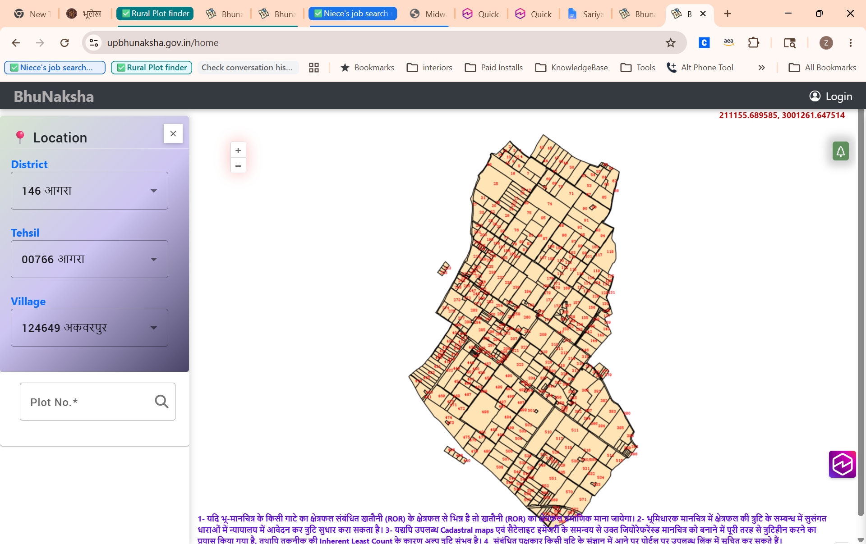Screen dimensions: 866x544
Task: Zoom in on the map with plus button
Action: pos(238,151)
